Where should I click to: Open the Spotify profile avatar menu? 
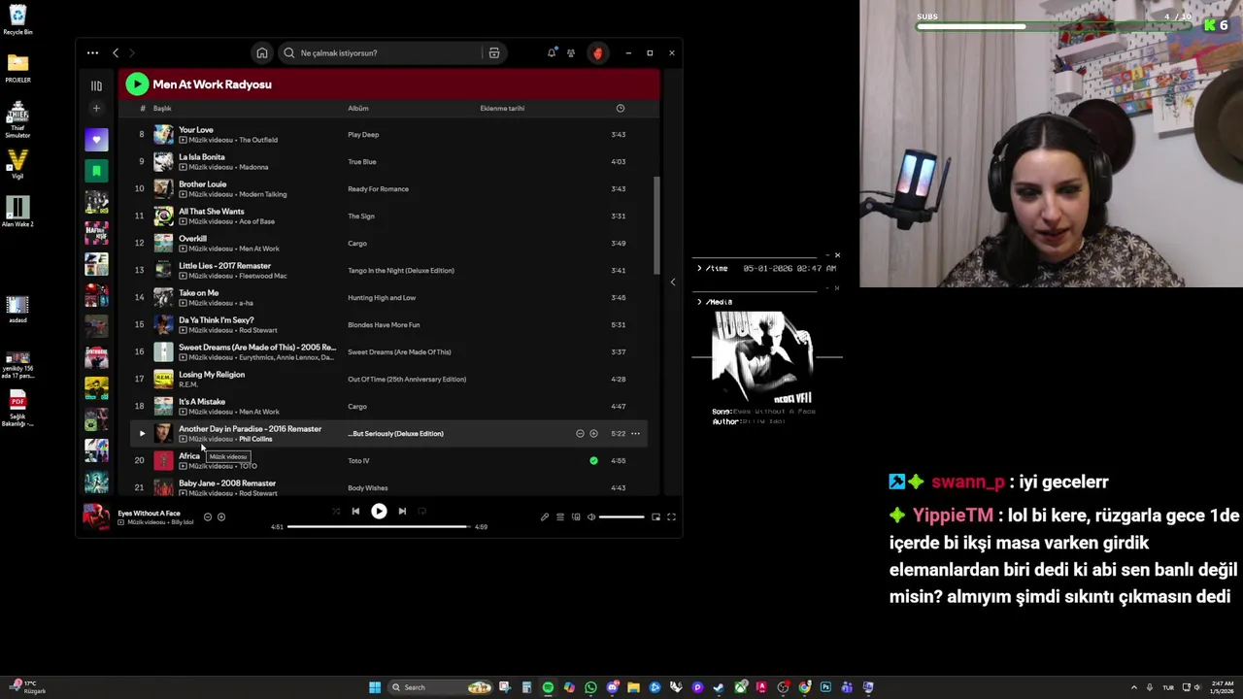click(597, 52)
